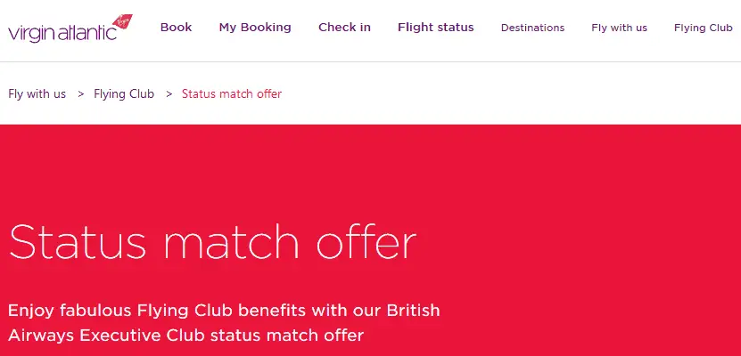Click the breadcrumb arrow after Fly with us
741x356 pixels.
(x=80, y=93)
